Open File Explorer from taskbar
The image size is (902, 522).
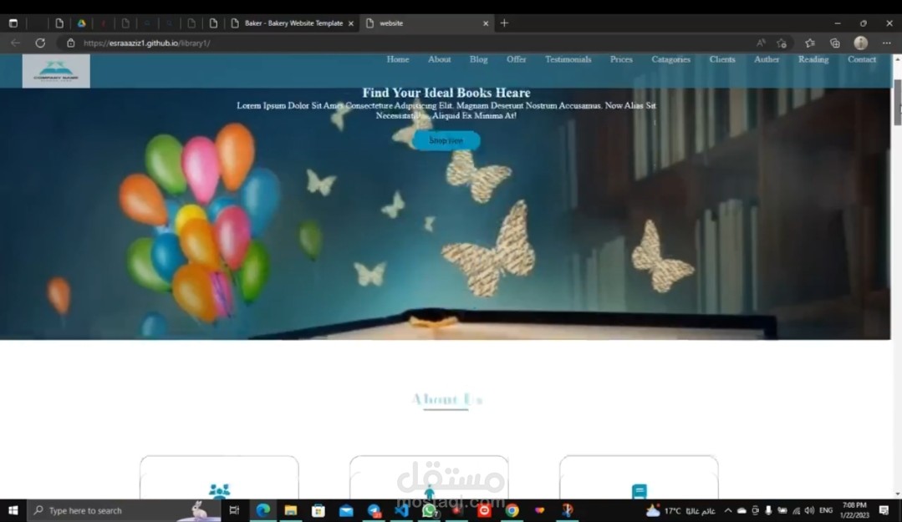coord(291,510)
